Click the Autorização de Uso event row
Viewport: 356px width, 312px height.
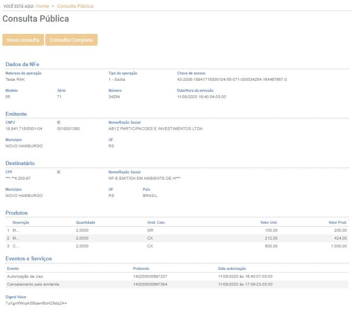pyautogui.click(x=177, y=276)
